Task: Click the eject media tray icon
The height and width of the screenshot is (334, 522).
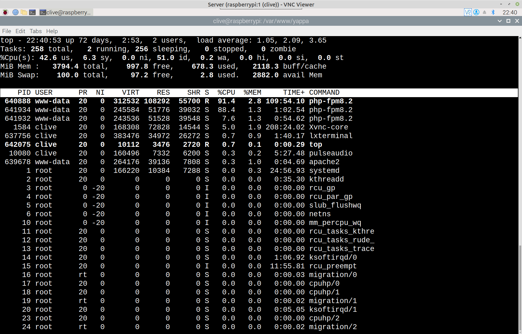Action: pyautogui.click(x=484, y=12)
